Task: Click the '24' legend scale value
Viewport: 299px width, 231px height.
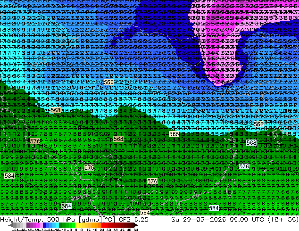Action: (x=102, y=230)
